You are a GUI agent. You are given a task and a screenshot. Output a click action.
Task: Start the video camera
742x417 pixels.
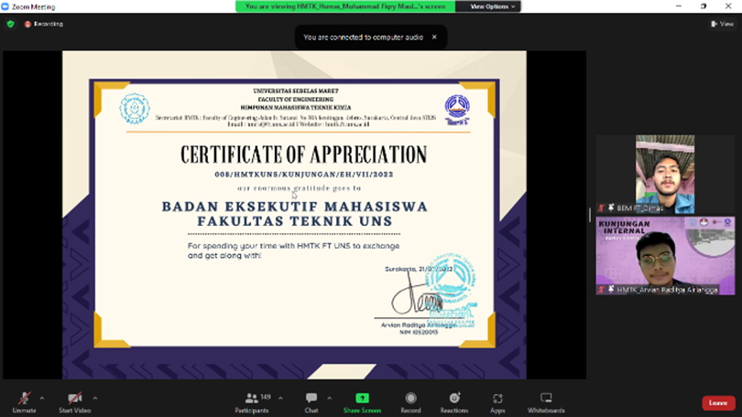point(75,403)
